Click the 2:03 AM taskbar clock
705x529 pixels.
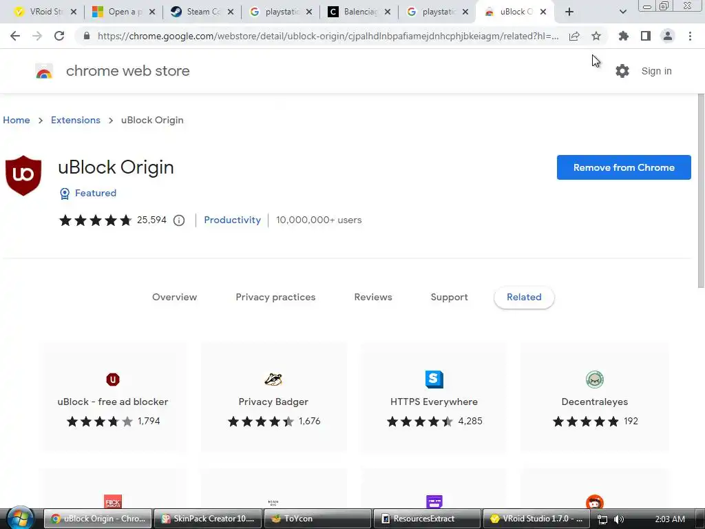click(669, 519)
